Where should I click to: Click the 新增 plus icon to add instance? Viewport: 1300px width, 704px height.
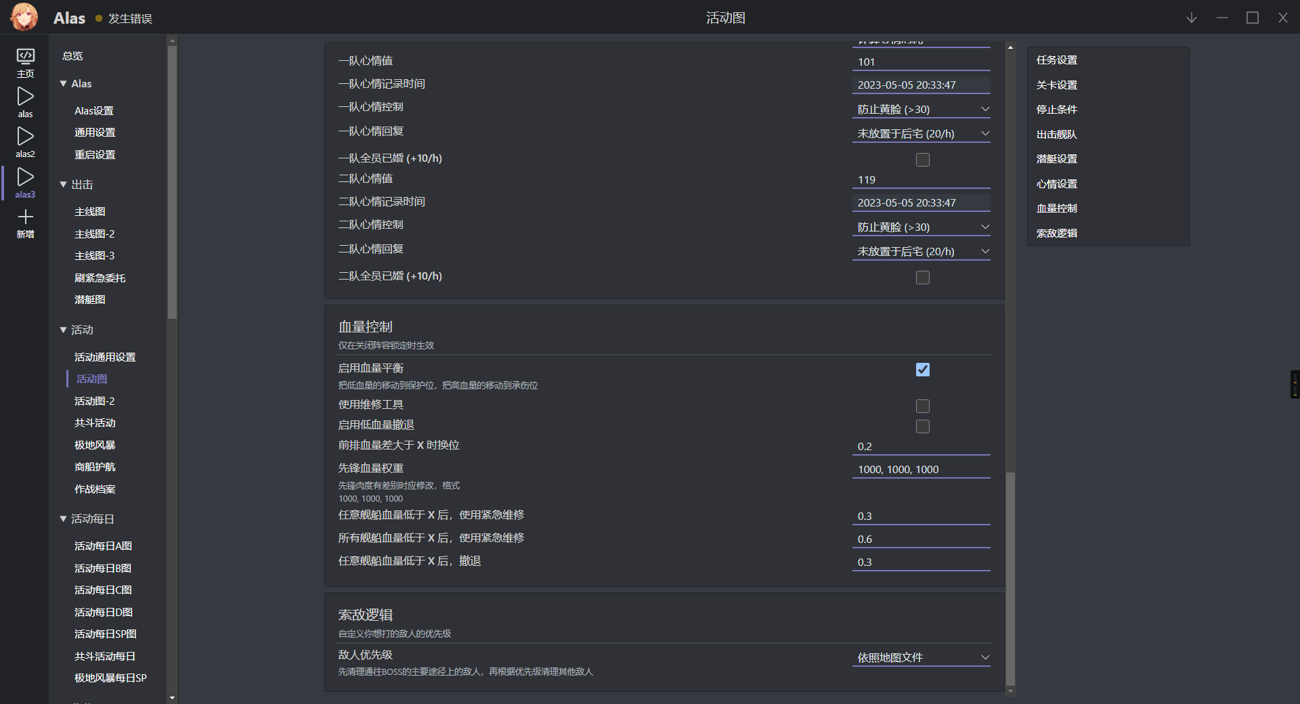[25, 217]
